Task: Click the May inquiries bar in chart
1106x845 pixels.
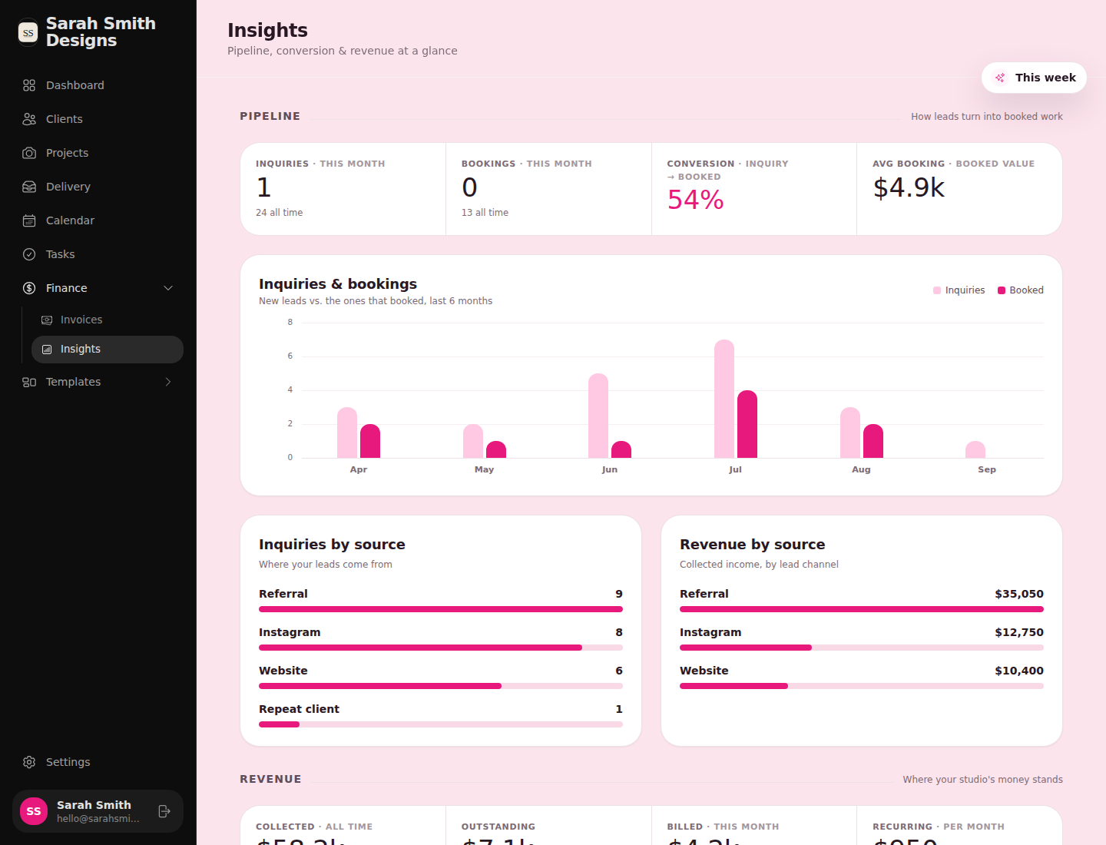Action: point(473,441)
